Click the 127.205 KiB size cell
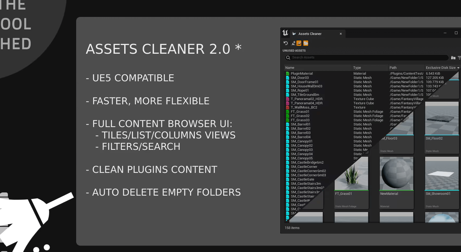The width and height of the screenshot is (461, 252). pos(435,78)
